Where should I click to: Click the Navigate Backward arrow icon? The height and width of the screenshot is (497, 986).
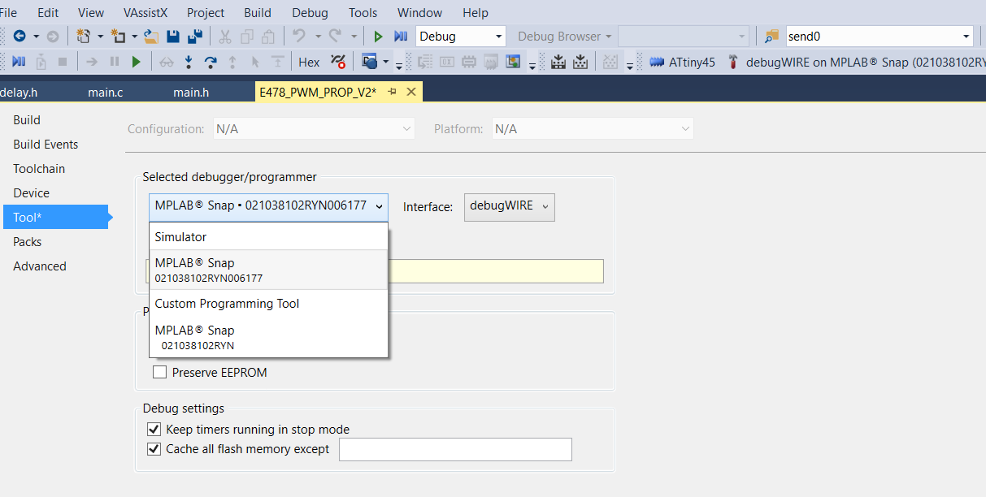click(20, 37)
